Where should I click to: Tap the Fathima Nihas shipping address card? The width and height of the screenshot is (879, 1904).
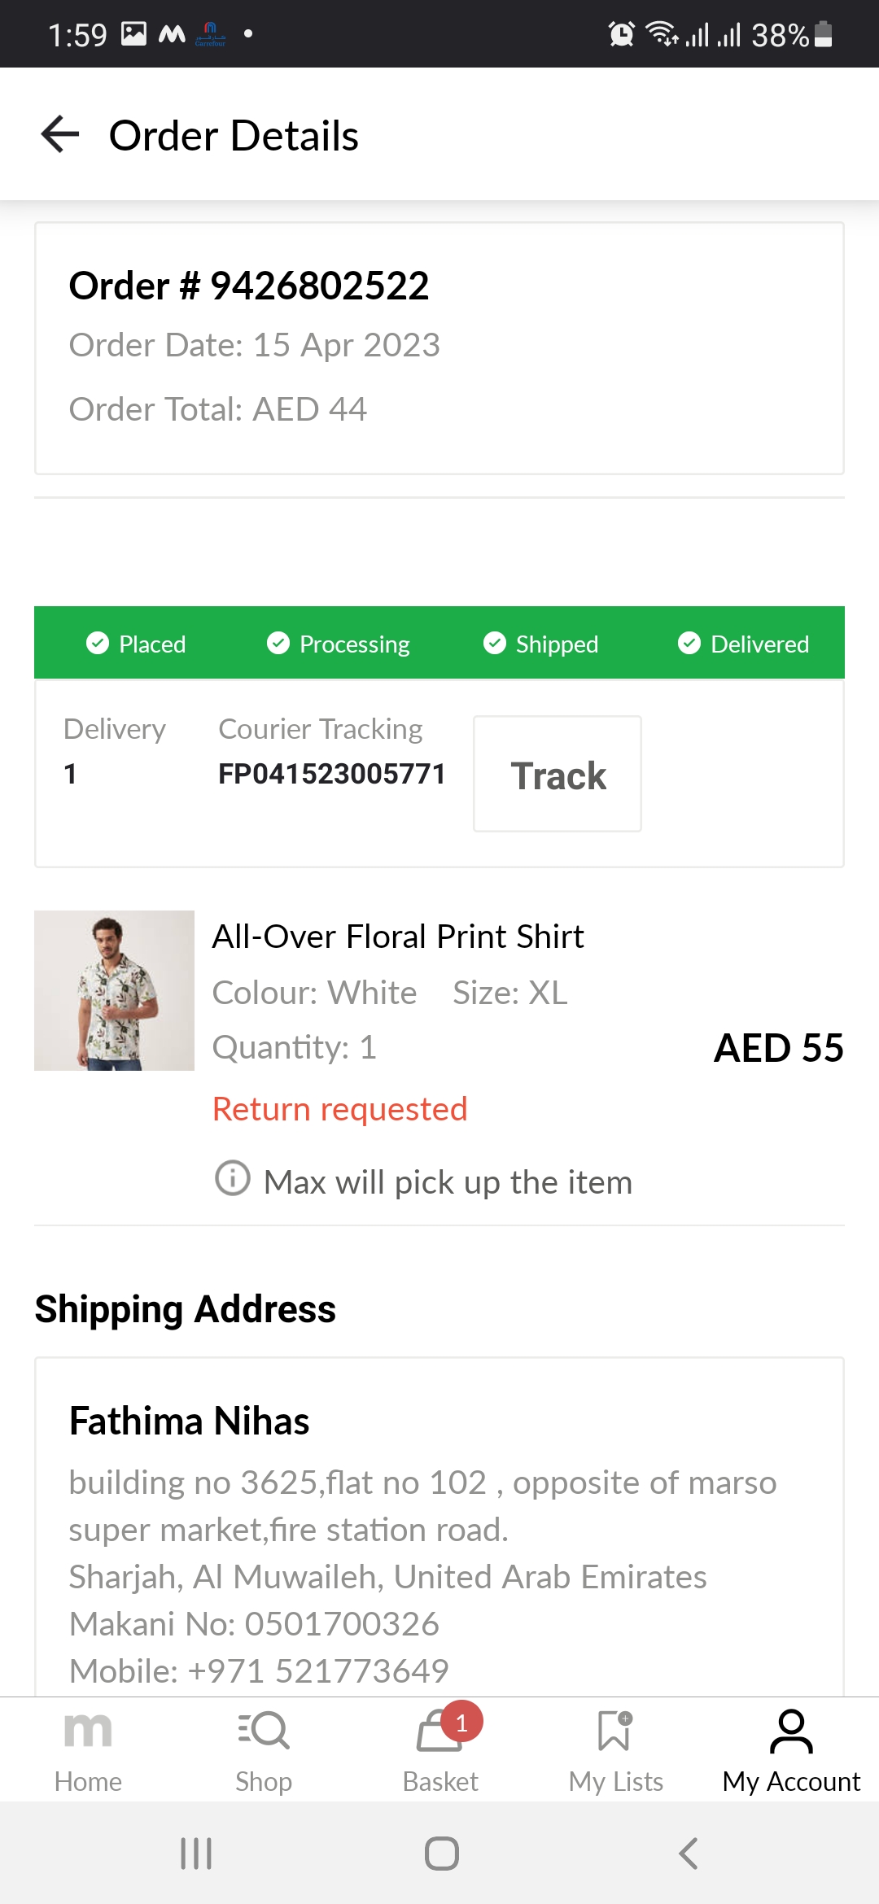point(439,1530)
